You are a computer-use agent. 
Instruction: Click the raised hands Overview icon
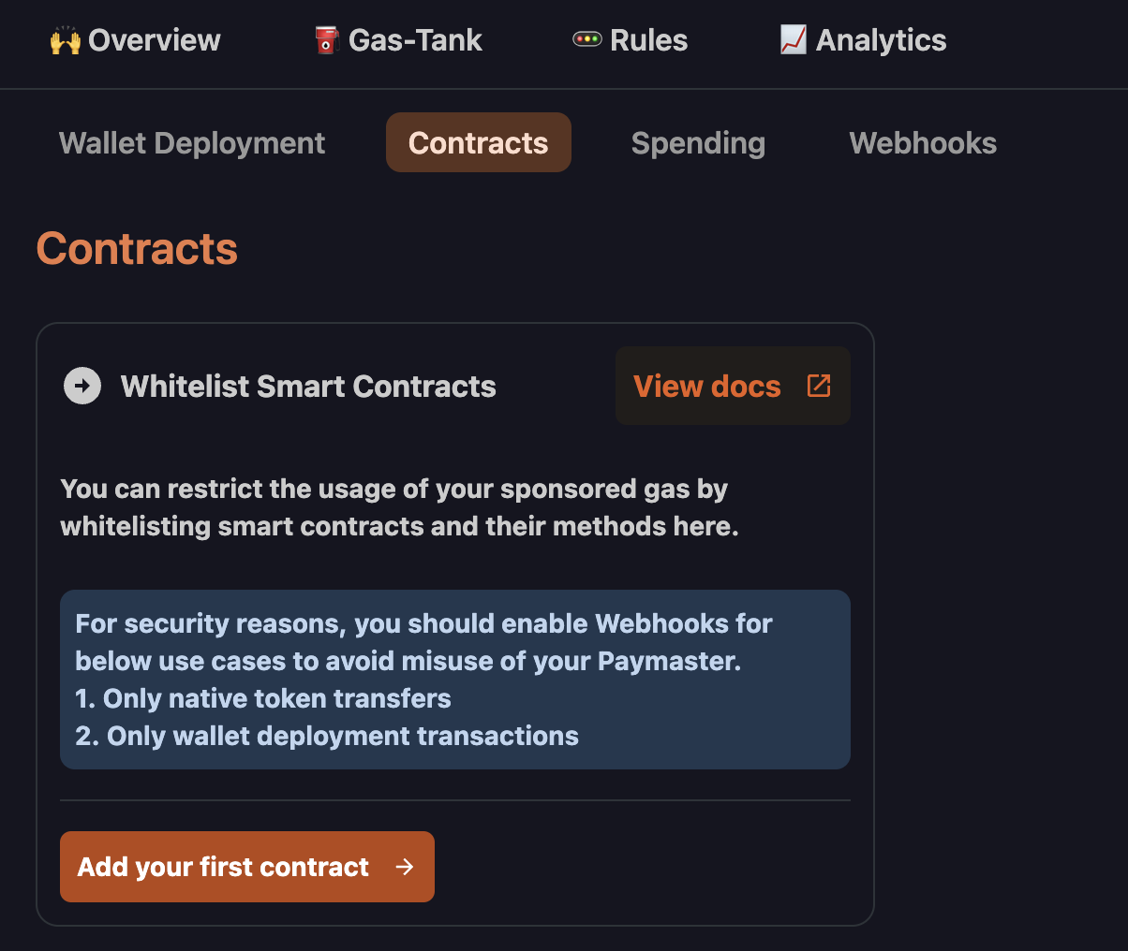tap(65, 40)
